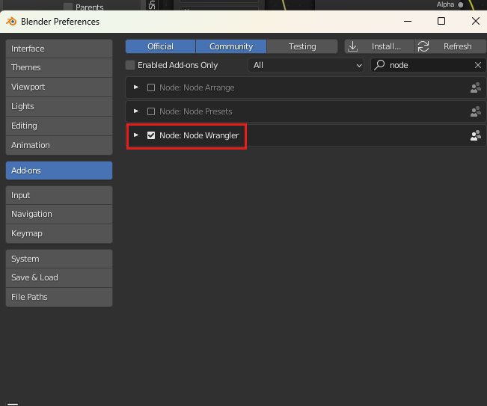Viewport: 487px width, 406px height.
Task: Click the Blender logo in title bar
Action: tap(11, 22)
